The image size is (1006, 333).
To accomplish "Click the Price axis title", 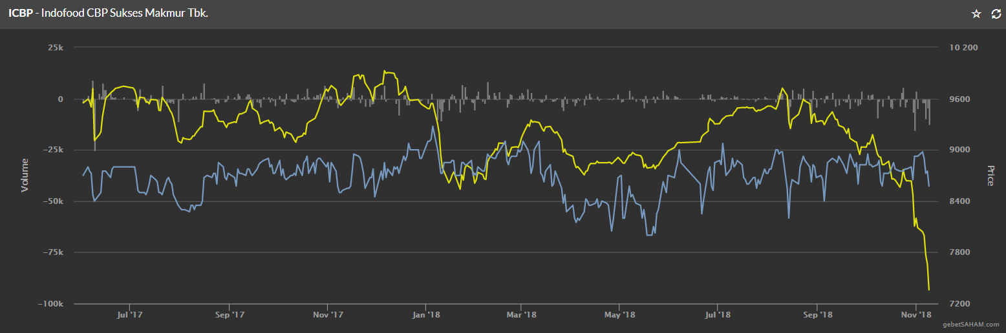I will 990,175.
